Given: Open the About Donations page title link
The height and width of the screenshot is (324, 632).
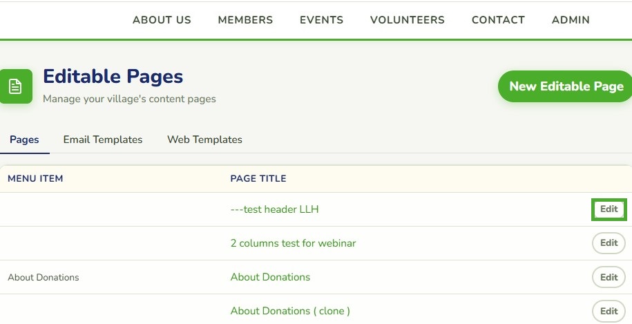Looking at the screenshot, I should (x=270, y=277).
